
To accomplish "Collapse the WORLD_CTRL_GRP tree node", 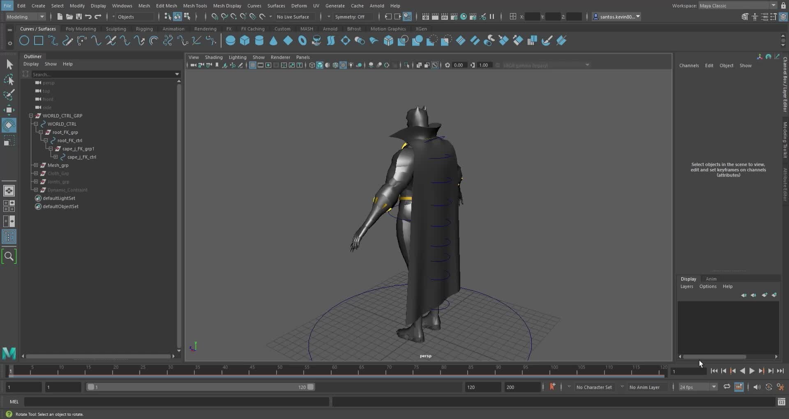I will [31, 116].
